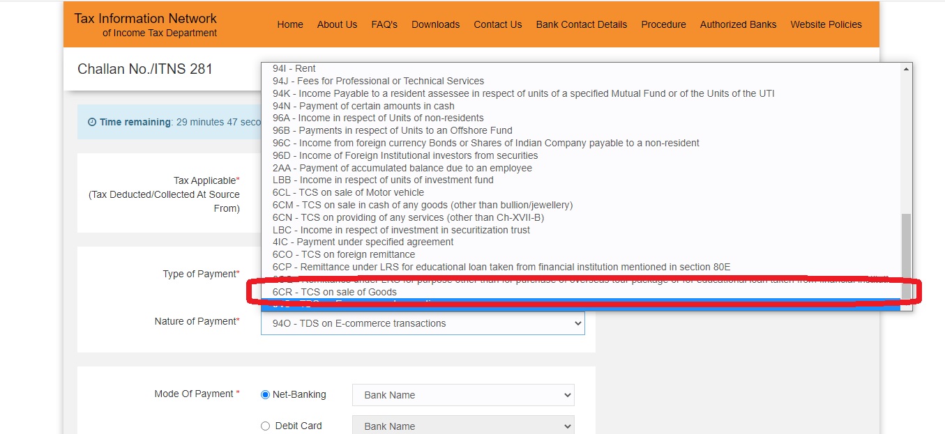The width and height of the screenshot is (945, 434).
Task: Click the dropdown list scrollbar thumb
Action: (x=907, y=254)
